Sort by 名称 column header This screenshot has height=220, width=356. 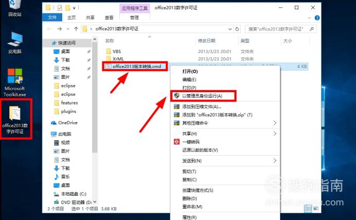point(110,41)
